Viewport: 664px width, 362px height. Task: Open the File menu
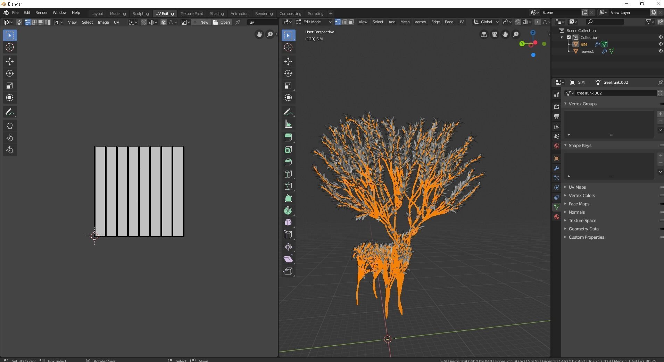(15, 13)
